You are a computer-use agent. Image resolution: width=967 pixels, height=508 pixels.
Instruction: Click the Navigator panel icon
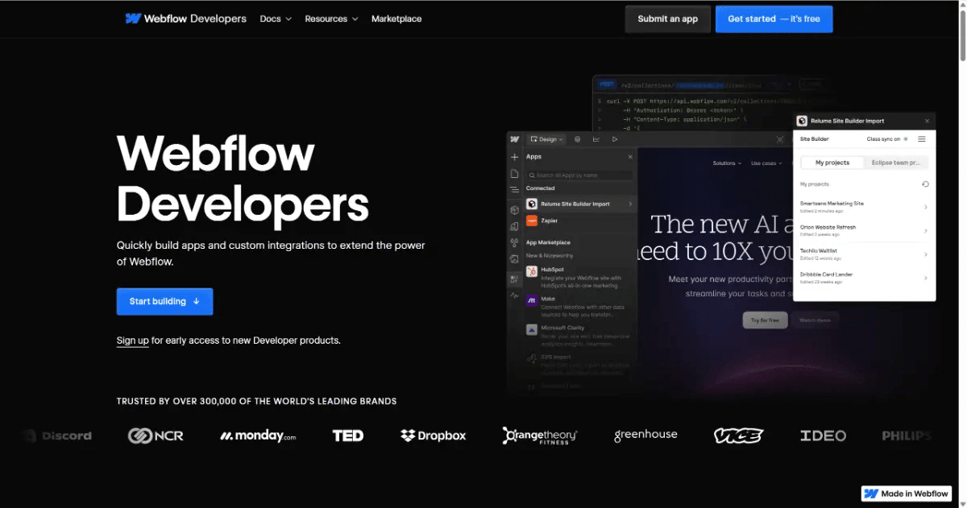[514, 190]
